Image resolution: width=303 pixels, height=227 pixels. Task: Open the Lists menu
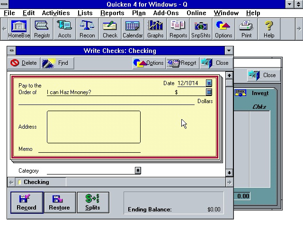pos(85,13)
